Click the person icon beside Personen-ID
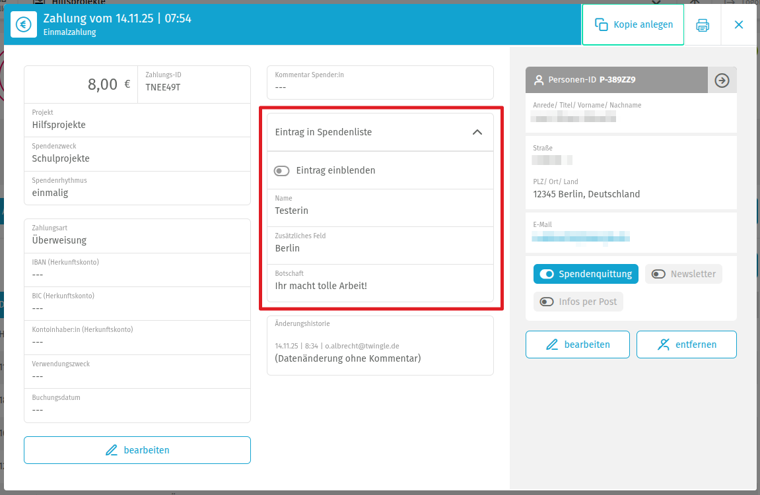 (x=539, y=80)
